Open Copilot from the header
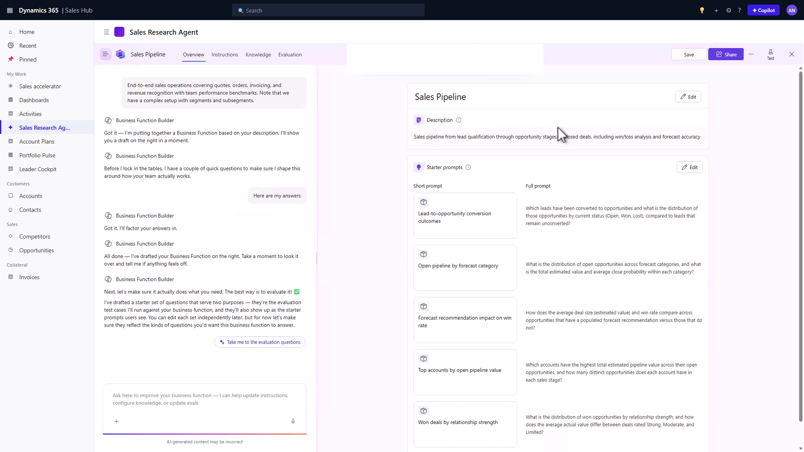Viewport: 804px width, 452px height. 763,10
